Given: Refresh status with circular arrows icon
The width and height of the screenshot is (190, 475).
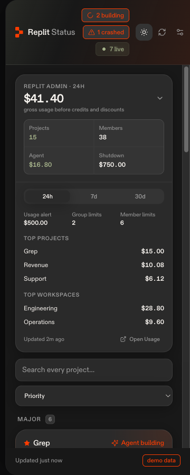Looking at the screenshot, I should pos(162,32).
